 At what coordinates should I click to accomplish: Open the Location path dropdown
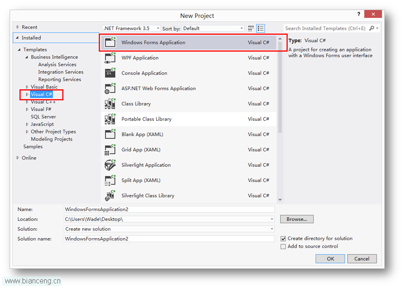tap(272, 219)
